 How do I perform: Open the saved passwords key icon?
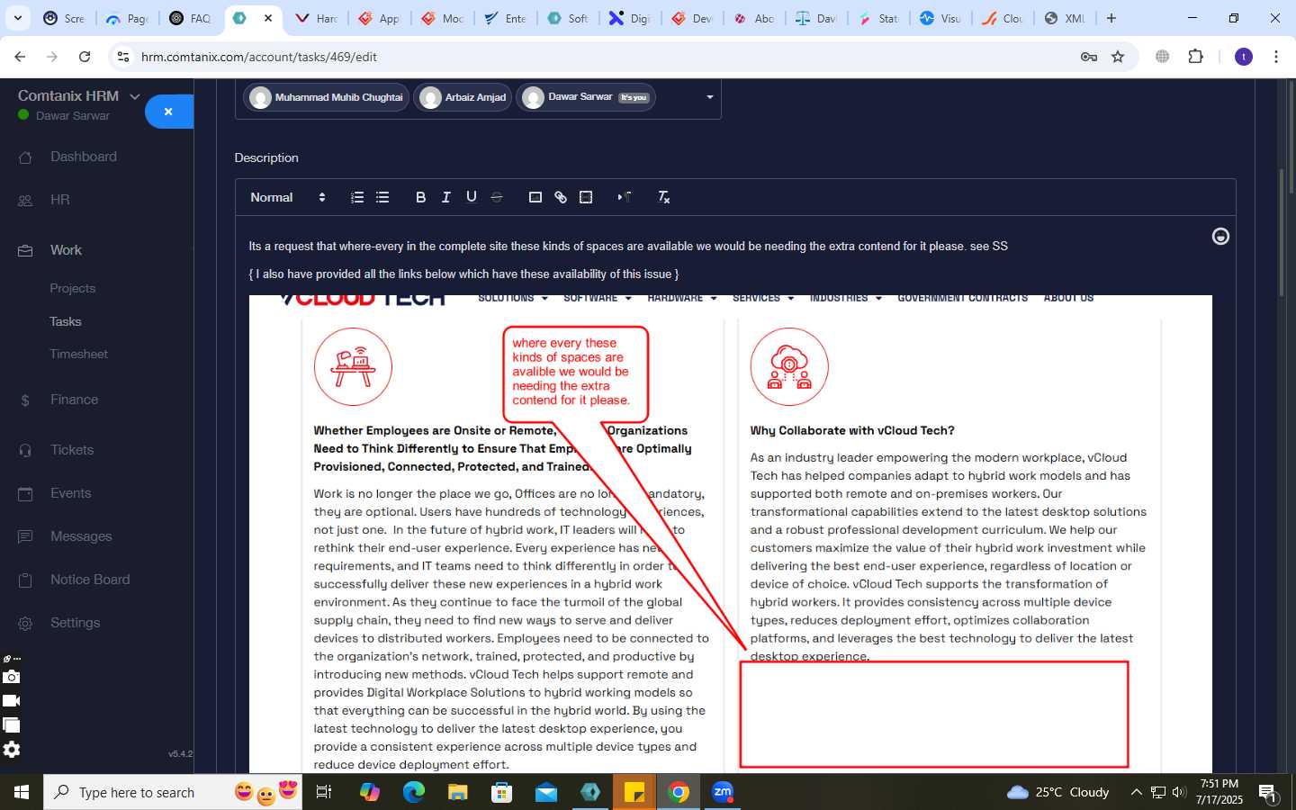click(1089, 57)
